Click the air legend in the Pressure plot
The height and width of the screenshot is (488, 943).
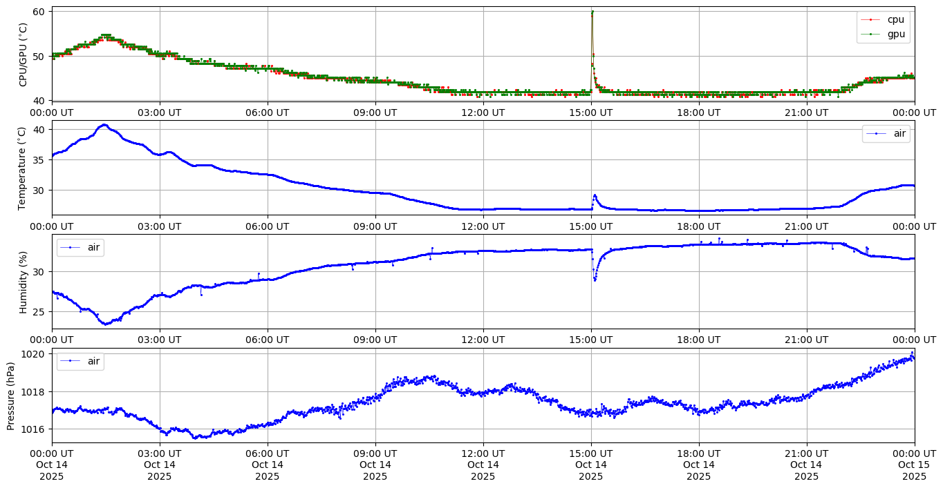93,361
